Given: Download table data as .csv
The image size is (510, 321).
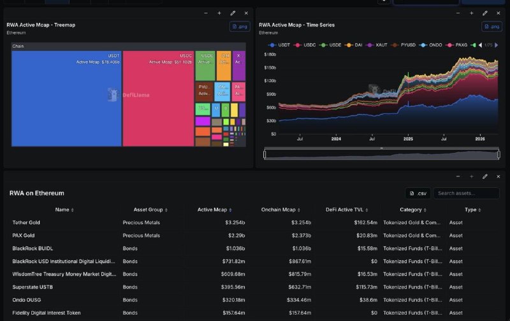Looking at the screenshot, I should 418,193.
